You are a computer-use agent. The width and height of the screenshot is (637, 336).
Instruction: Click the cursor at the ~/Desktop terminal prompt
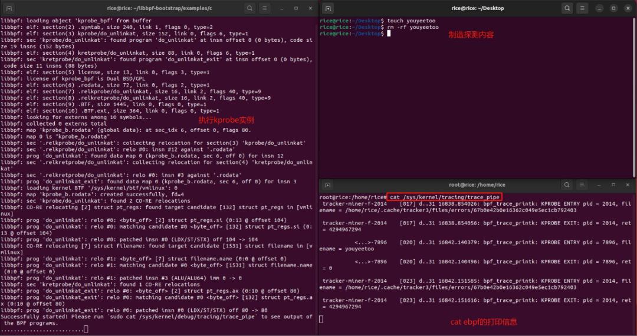[389, 34]
